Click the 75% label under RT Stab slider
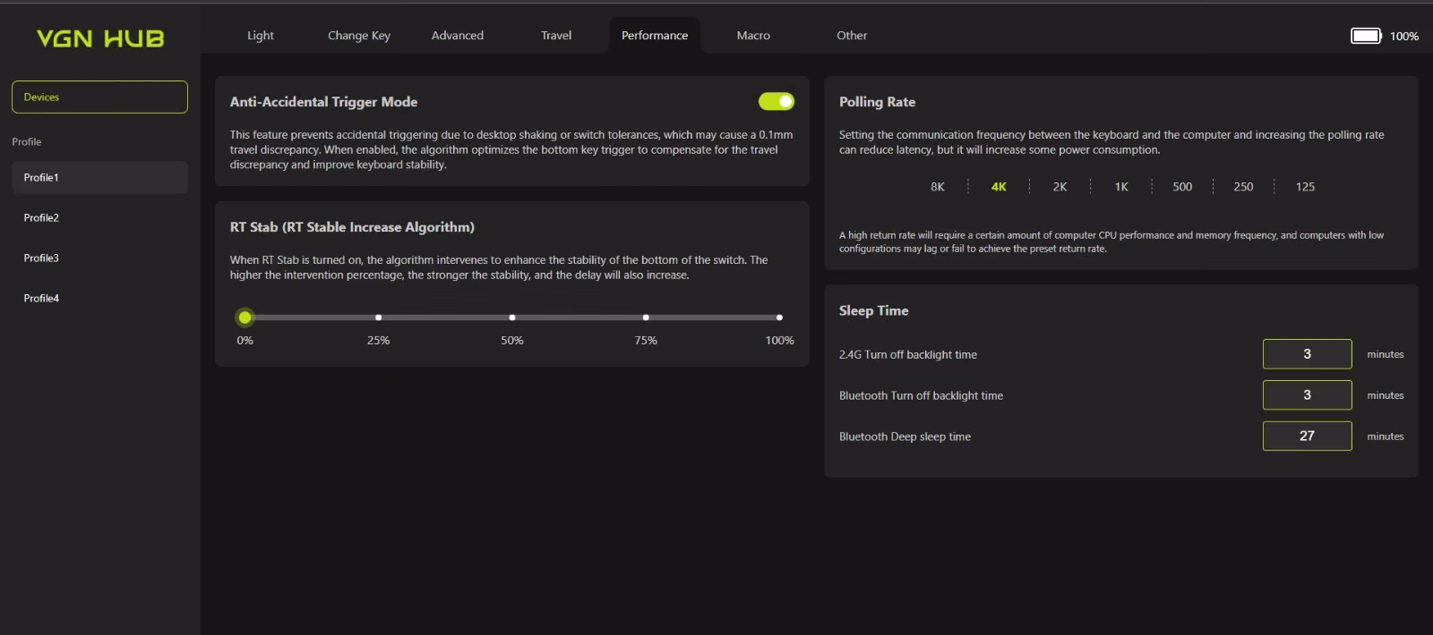This screenshot has width=1433, height=635. click(646, 341)
